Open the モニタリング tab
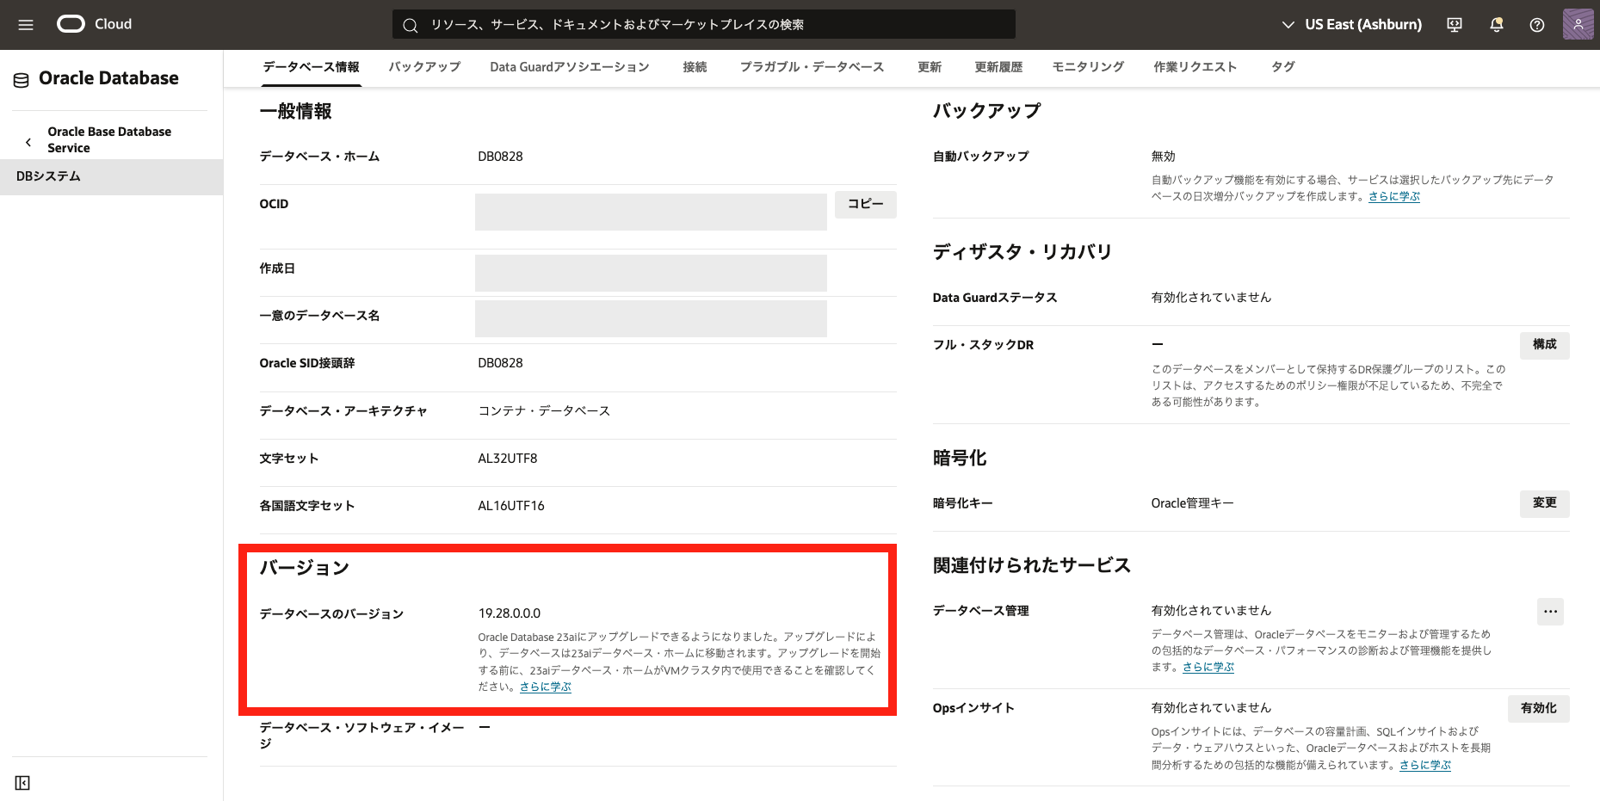 tap(1088, 67)
